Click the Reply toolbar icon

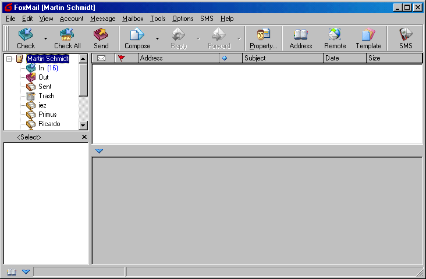click(x=179, y=34)
